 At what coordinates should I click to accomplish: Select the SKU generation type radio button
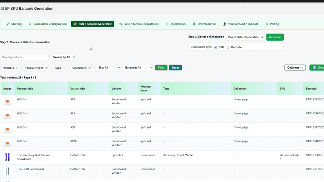(x=216, y=48)
